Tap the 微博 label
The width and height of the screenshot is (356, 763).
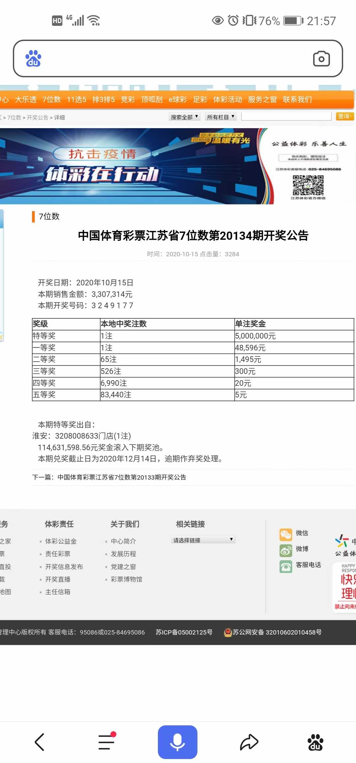(302, 549)
